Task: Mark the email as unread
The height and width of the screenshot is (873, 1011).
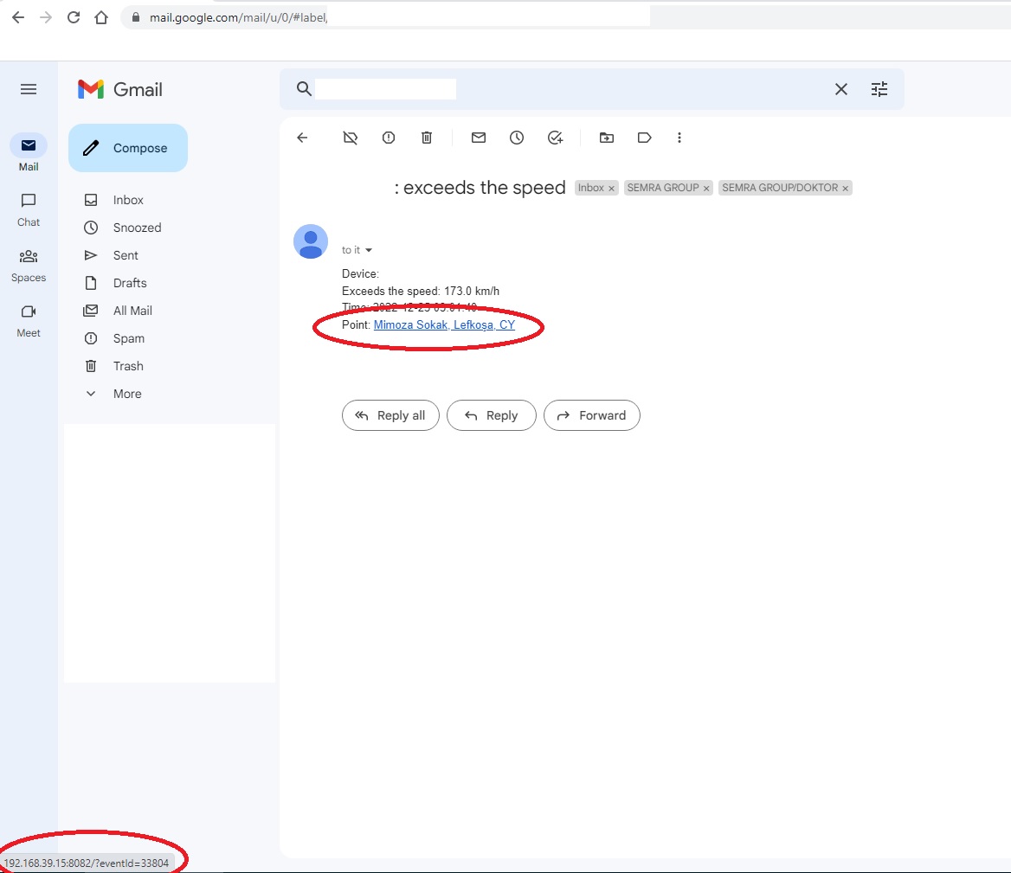Action: tap(478, 138)
